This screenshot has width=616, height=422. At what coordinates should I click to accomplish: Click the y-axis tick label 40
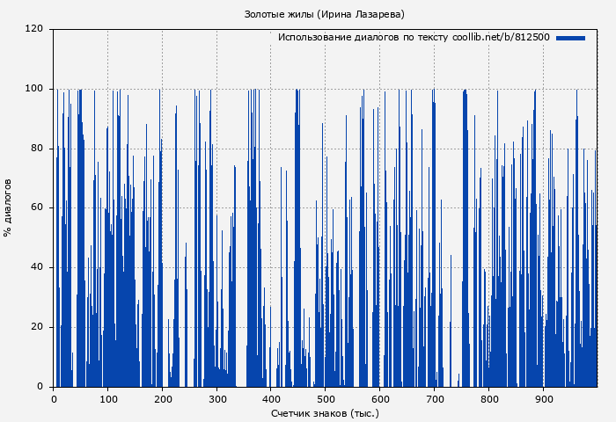click(37, 267)
